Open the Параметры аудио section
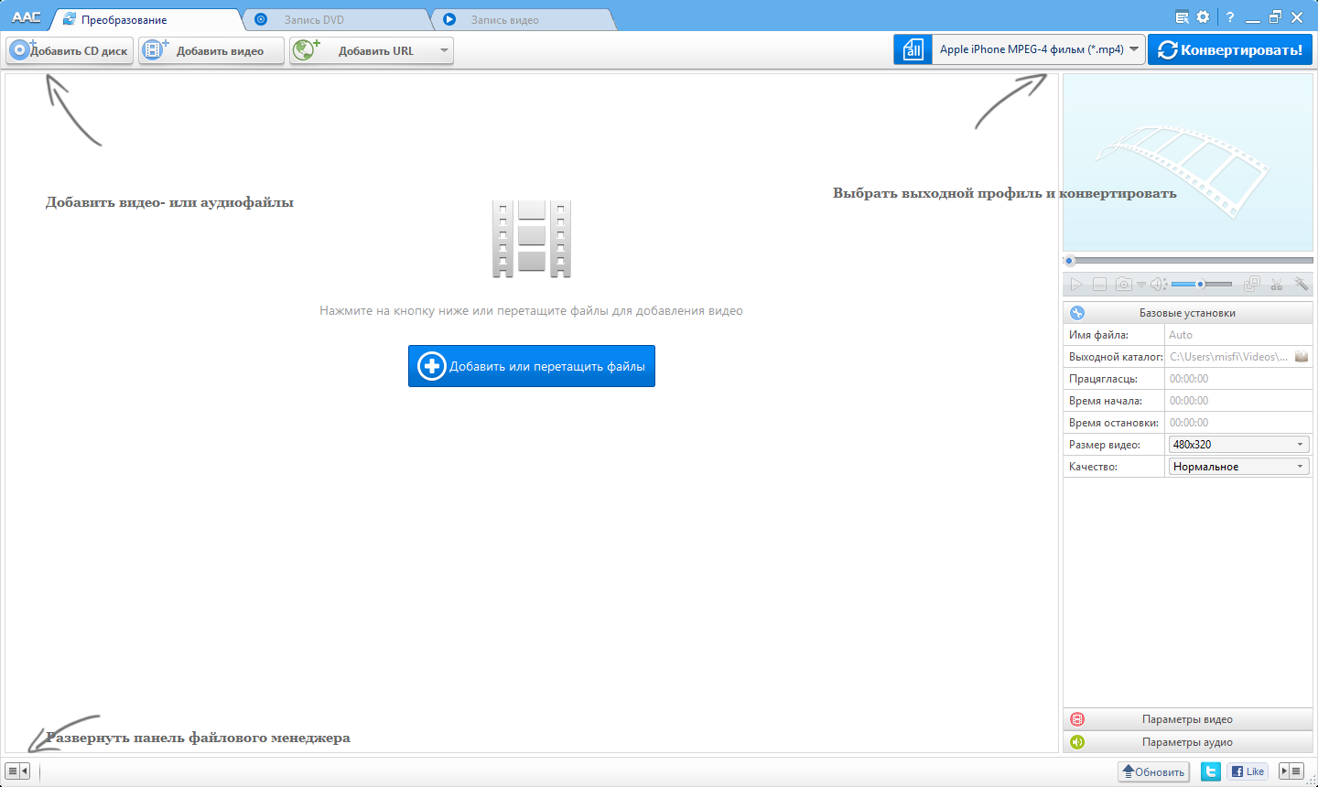The image size is (1318, 787). pyautogui.click(x=1187, y=742)
